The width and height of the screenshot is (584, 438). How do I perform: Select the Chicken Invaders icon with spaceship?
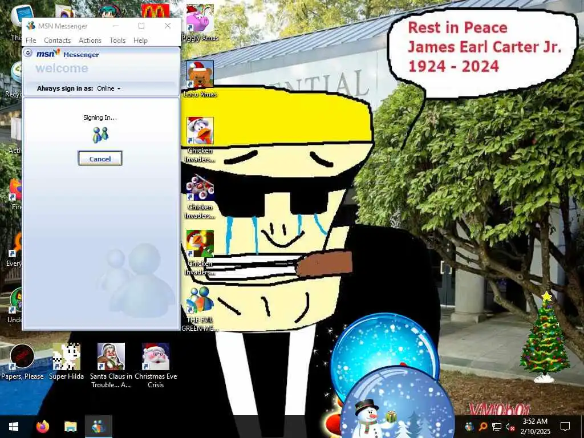200,196
